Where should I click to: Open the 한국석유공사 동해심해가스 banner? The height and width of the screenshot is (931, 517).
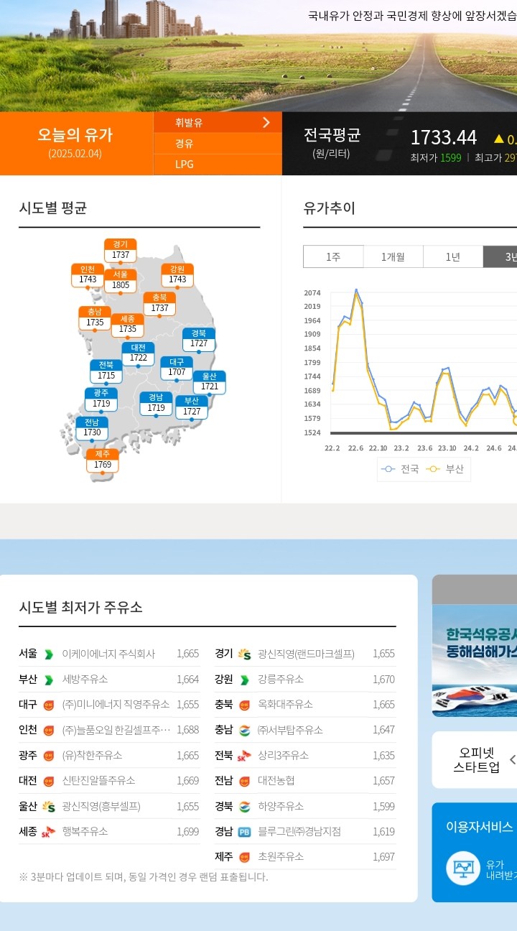[x=475, y=660]
